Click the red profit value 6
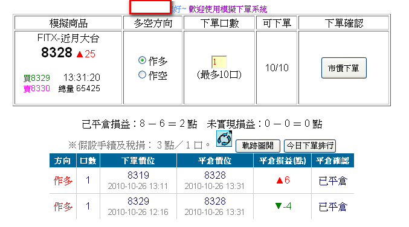Viewport: 409px width, 227px height. coord(287,180)
